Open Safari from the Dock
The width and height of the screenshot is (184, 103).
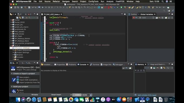pos(34,100)
